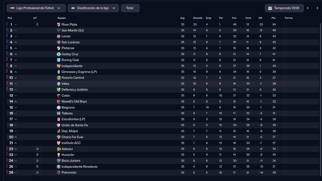Click the Independiente Rivadavia crest

pyautogui.click(x=58, y=167)
